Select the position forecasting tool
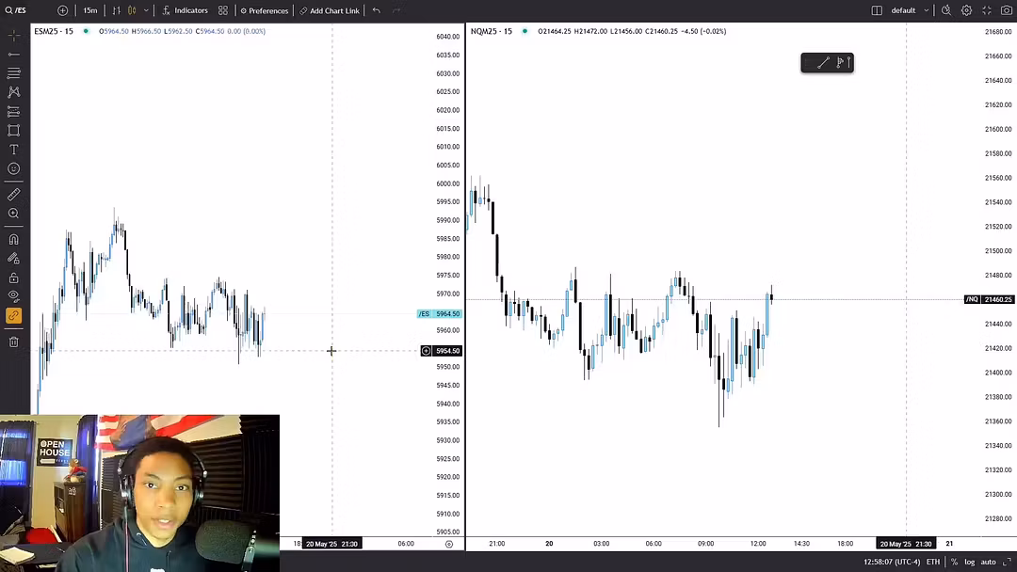This screenshot has height=572, width=1017. (x=13, y=111)
